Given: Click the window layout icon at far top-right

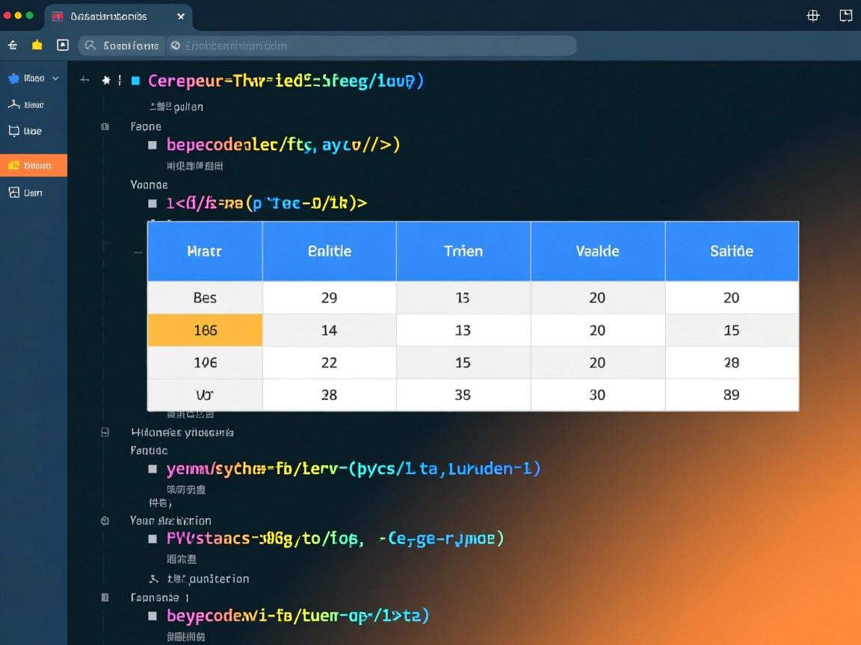Looking at the screenshot, I should point(845,16).
